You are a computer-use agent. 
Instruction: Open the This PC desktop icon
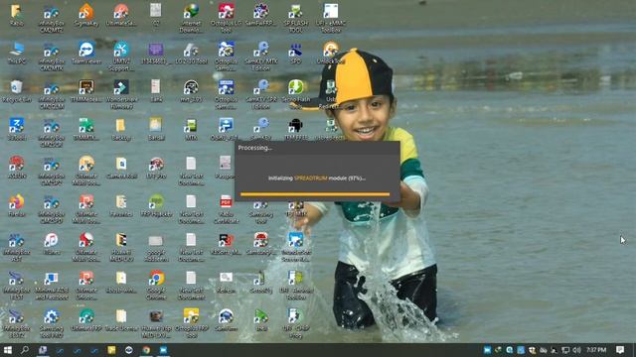point(17,53)
